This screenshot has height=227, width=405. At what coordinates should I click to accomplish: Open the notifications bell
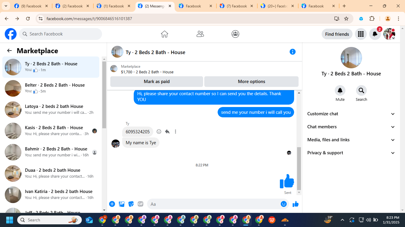375,34
